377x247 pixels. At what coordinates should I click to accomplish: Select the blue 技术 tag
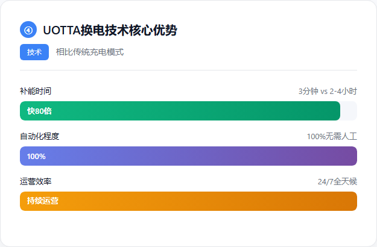tap(34, 52)
